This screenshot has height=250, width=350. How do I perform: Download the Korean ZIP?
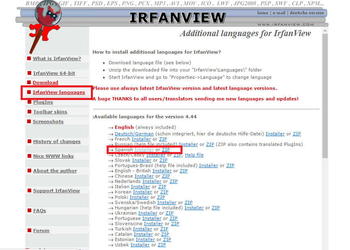click(x=164, y=192)
